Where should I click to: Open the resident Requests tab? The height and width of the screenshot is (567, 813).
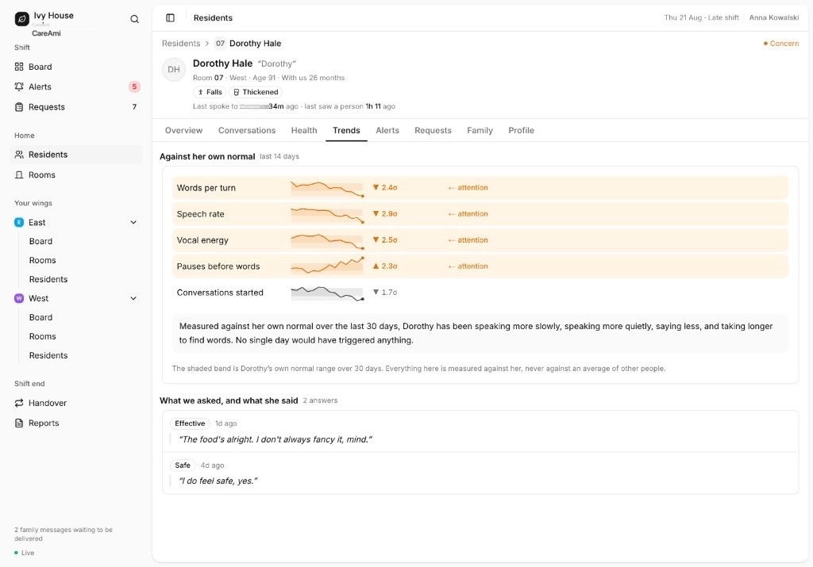tap(433, 131)
